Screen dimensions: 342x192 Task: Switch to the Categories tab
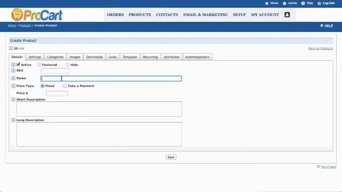pyautogui.click(x=55, y=57)
